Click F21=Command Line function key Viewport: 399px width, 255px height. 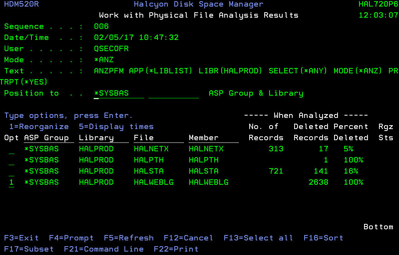tap(104, 249)
